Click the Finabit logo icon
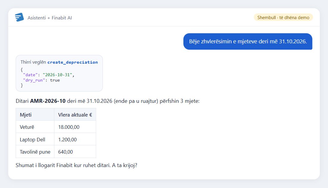Image resolution: width=328 pixels, height=188 pixels. pyautogui.click(x=19, y=17)
